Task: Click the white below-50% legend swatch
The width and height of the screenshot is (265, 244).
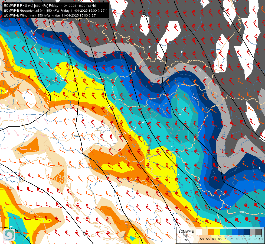Action: (x=199, y=232)
